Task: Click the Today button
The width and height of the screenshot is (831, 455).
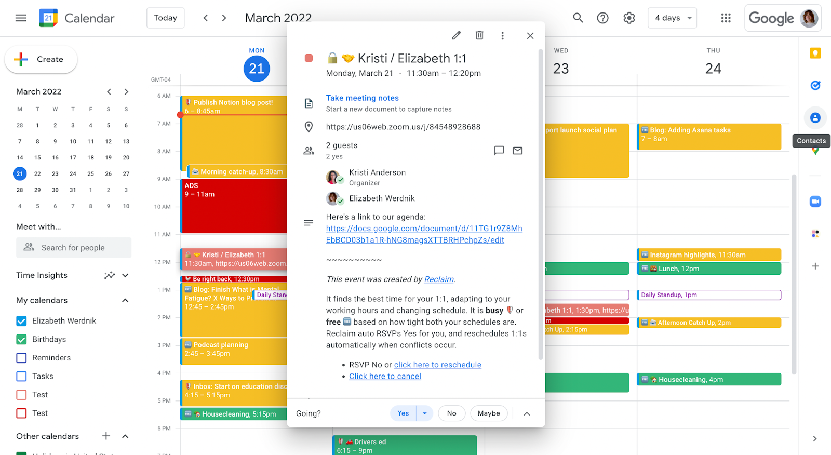Action: click(166, 18)
